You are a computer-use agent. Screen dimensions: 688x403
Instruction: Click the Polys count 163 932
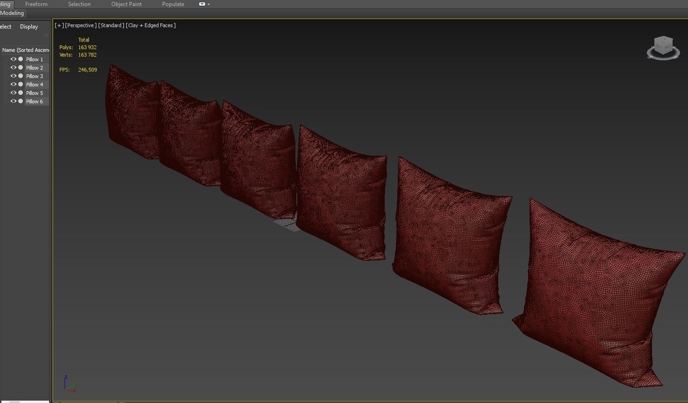(87, 47)
